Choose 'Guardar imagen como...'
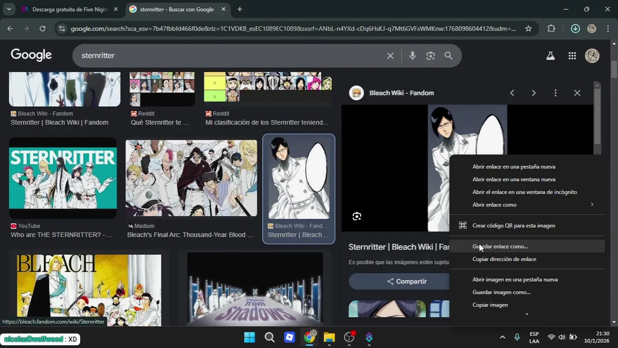Screen dimensions: 618x348 click(x=501, y=292)
